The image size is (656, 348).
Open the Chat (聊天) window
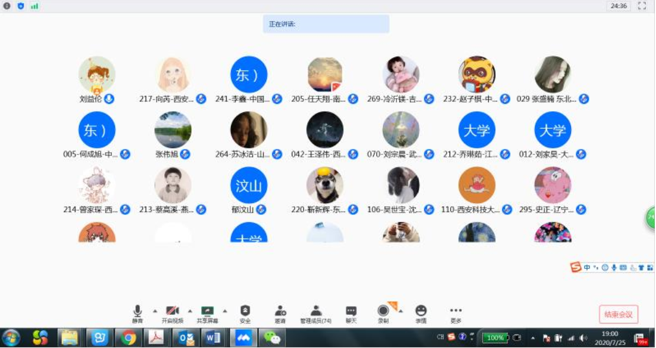pyautogui.click(x=351, y=313)
